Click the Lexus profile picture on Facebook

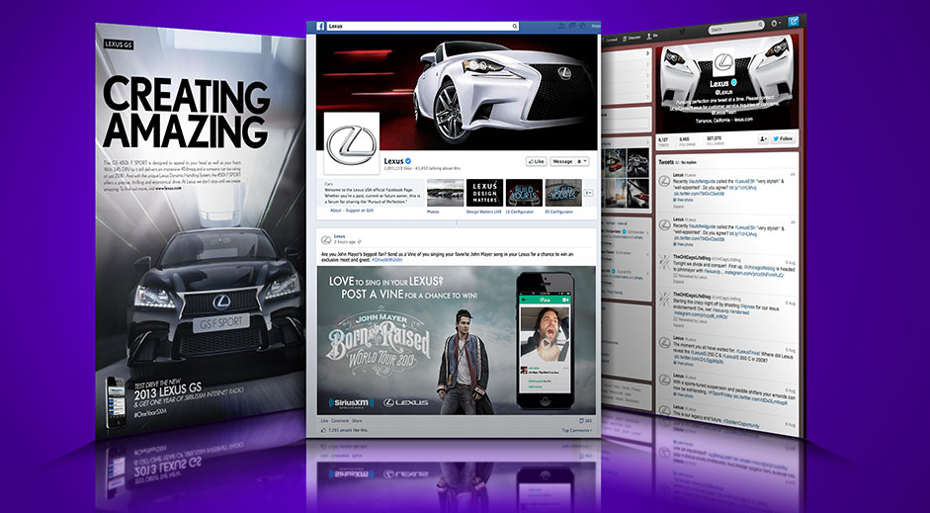pyautogui.click(x=352, y=144)
